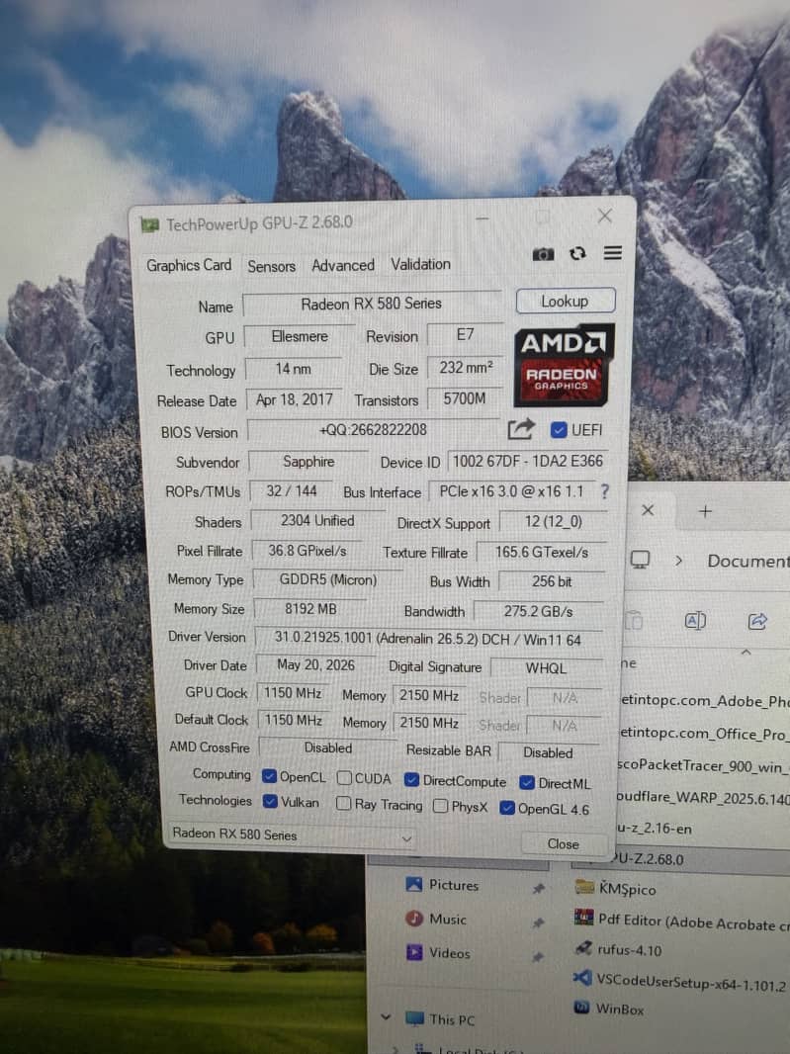Select the Adobe_Ph file in Explorer
Image resolution: width=790 pixels, height=1054 pixels.
click(705, 701)
